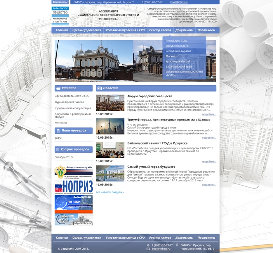Open Условия вступления в СРО footer link
Viewport: 273px width, 253px height.
pos(125,238)
